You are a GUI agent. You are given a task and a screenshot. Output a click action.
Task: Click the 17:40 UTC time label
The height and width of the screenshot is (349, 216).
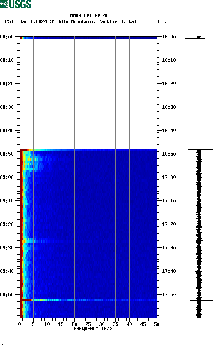169,271
